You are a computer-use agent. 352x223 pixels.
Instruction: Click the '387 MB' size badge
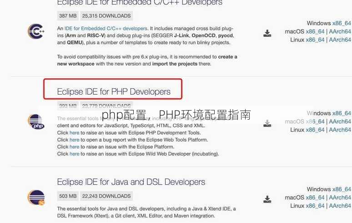click(x=68, y=16)
